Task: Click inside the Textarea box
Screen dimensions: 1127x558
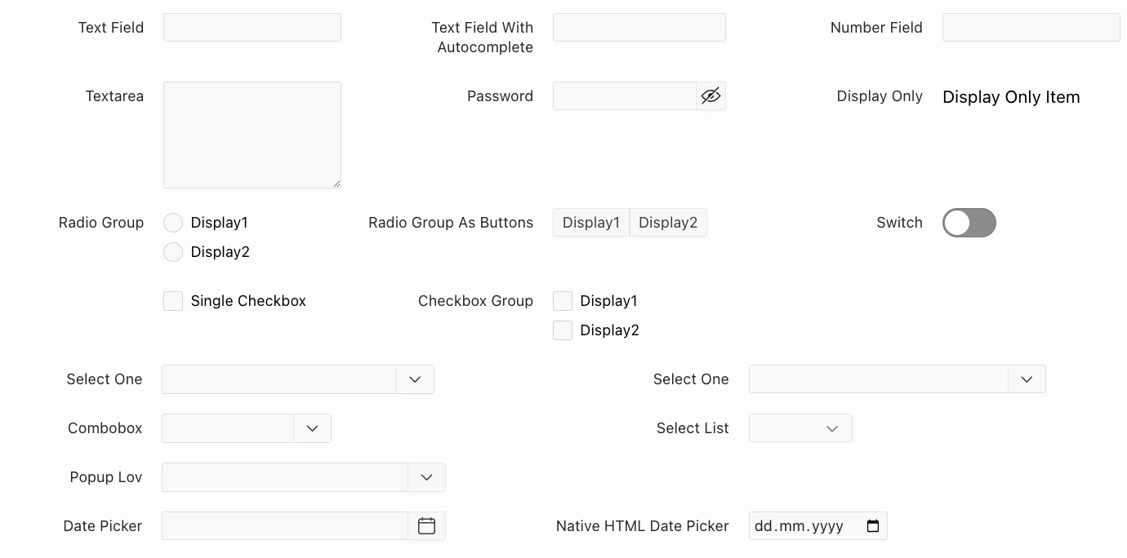Action: [252, 135]
